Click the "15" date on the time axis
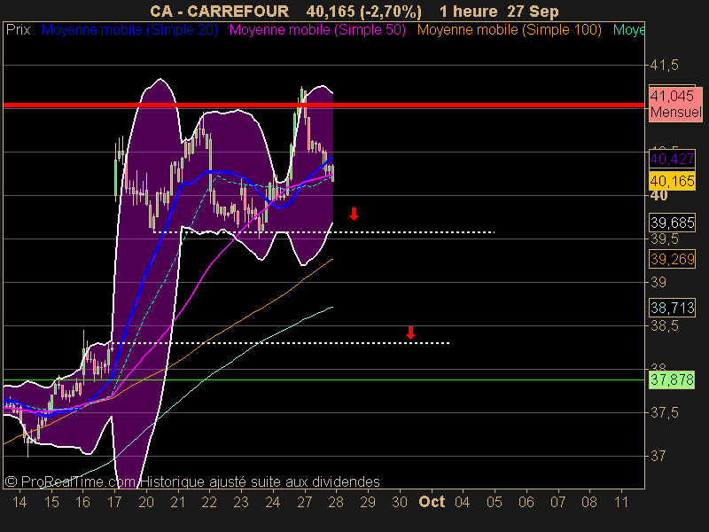This screenshot has width=709, height=532. tap(51, 502)
